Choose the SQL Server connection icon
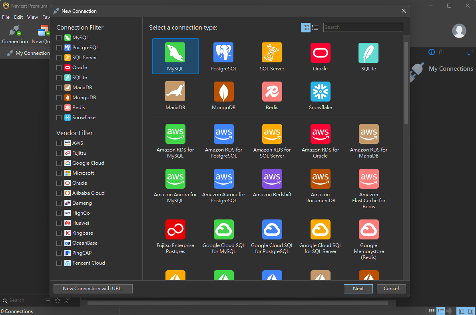The width and height of the screenshot is (476, 315). (x=272, y=53)
